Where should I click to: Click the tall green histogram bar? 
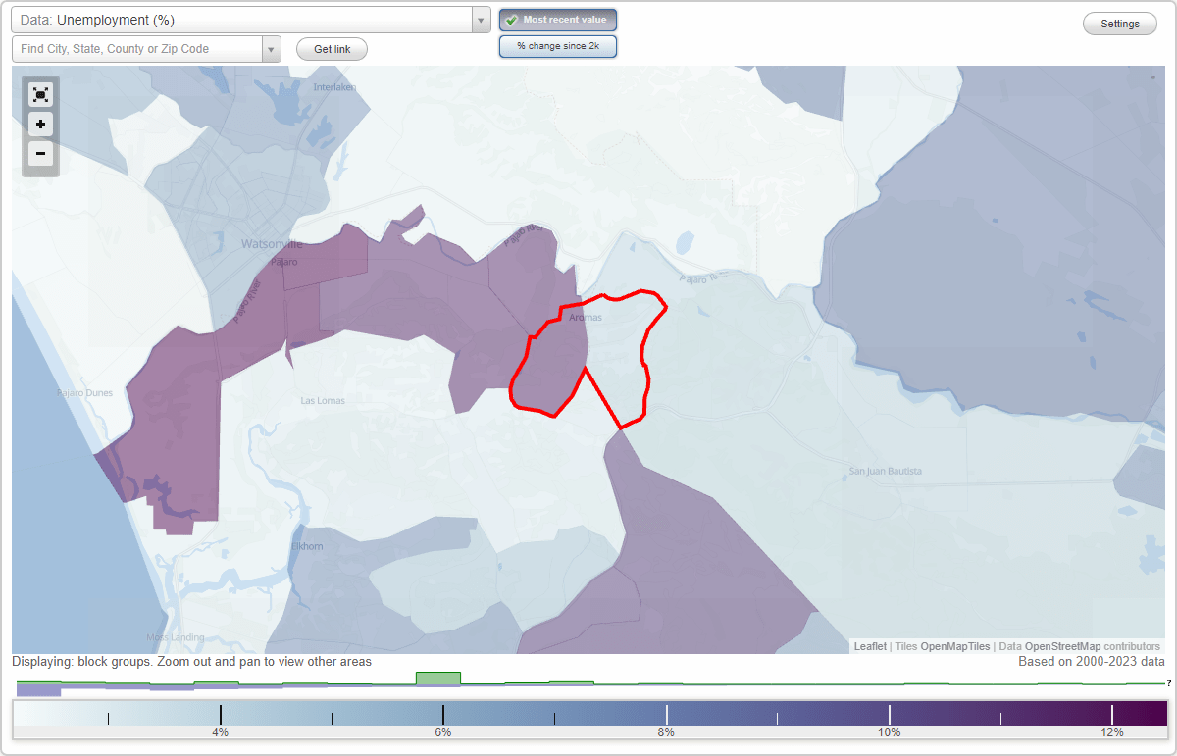point(438,679)
